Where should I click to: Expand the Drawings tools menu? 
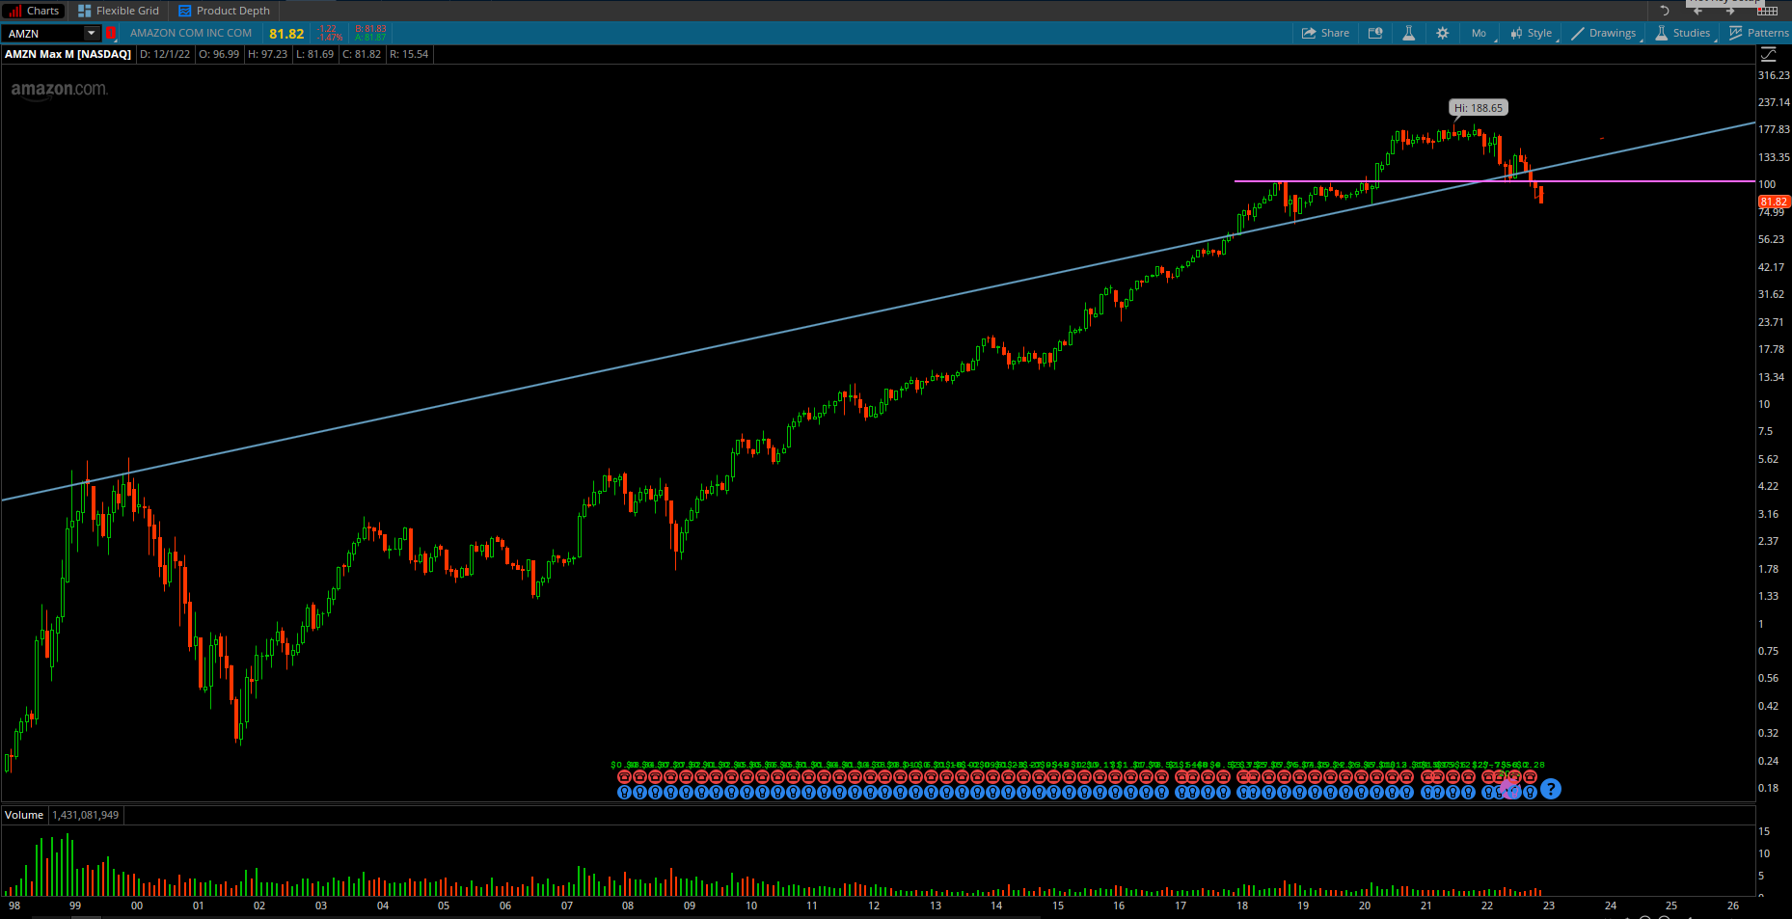pos(1604,33)
